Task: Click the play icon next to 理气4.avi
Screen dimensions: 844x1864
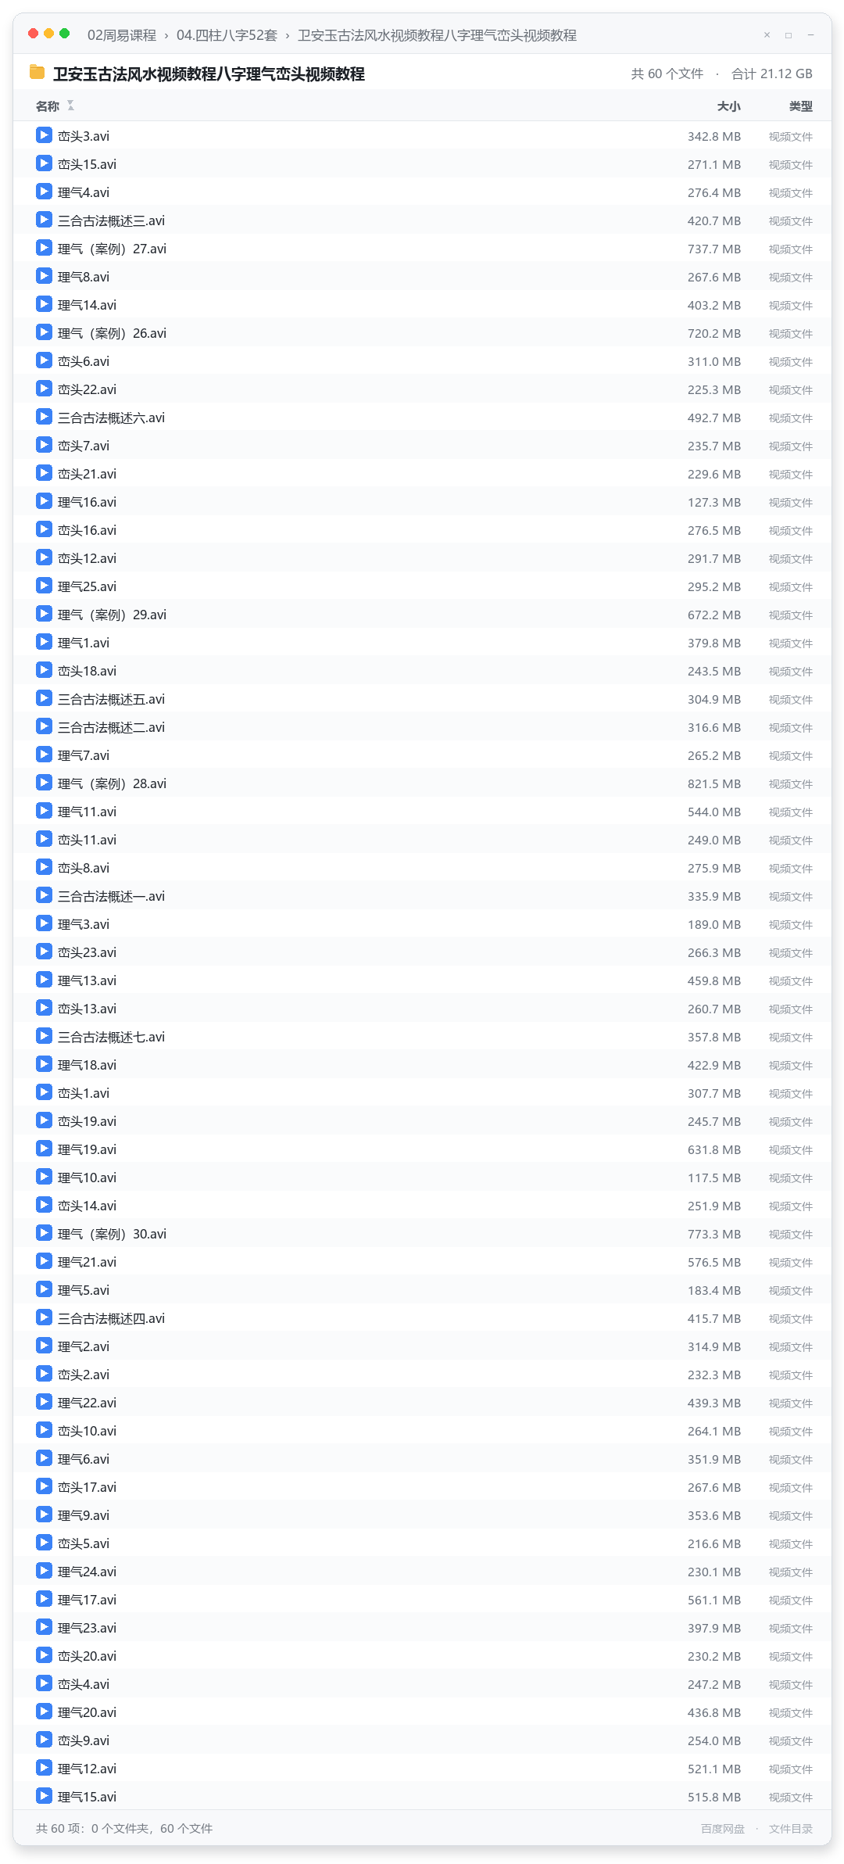Action: coord(44,192)
